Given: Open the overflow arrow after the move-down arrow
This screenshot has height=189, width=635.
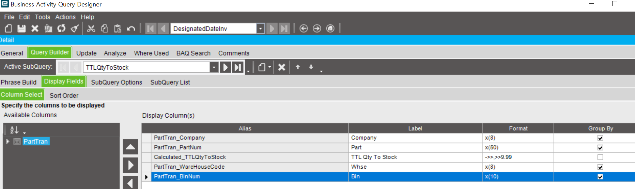Looking at the screenshot, I should 321,71.
